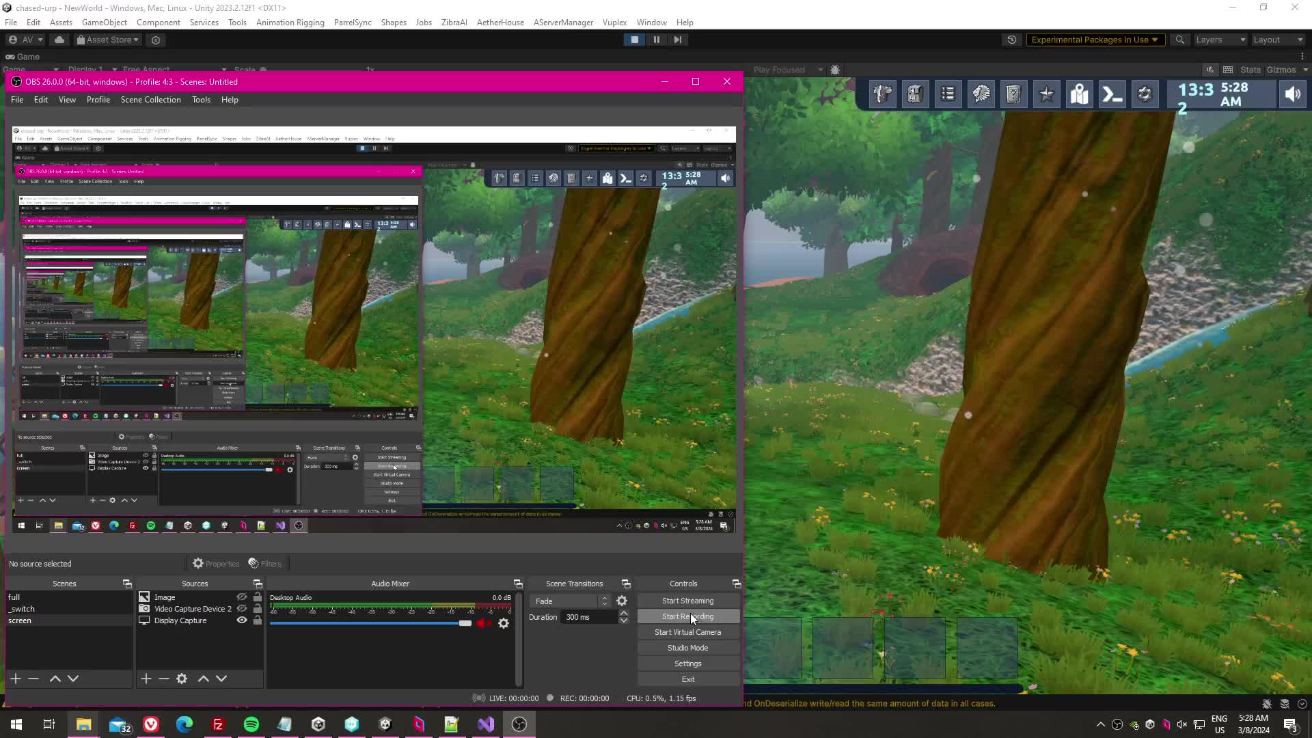The image size is (1312, 738).
Task: Open the Unity cloud icon in toolbar
Action: [59, 40]
